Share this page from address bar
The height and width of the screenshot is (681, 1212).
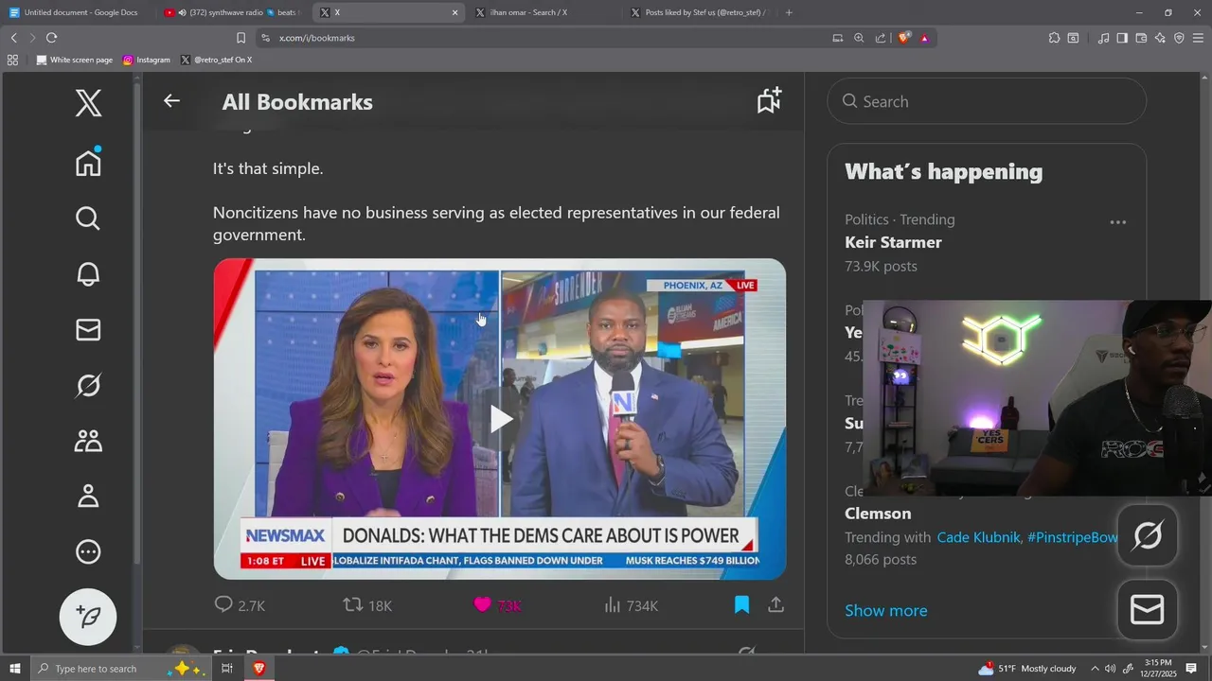pos(881,38)
